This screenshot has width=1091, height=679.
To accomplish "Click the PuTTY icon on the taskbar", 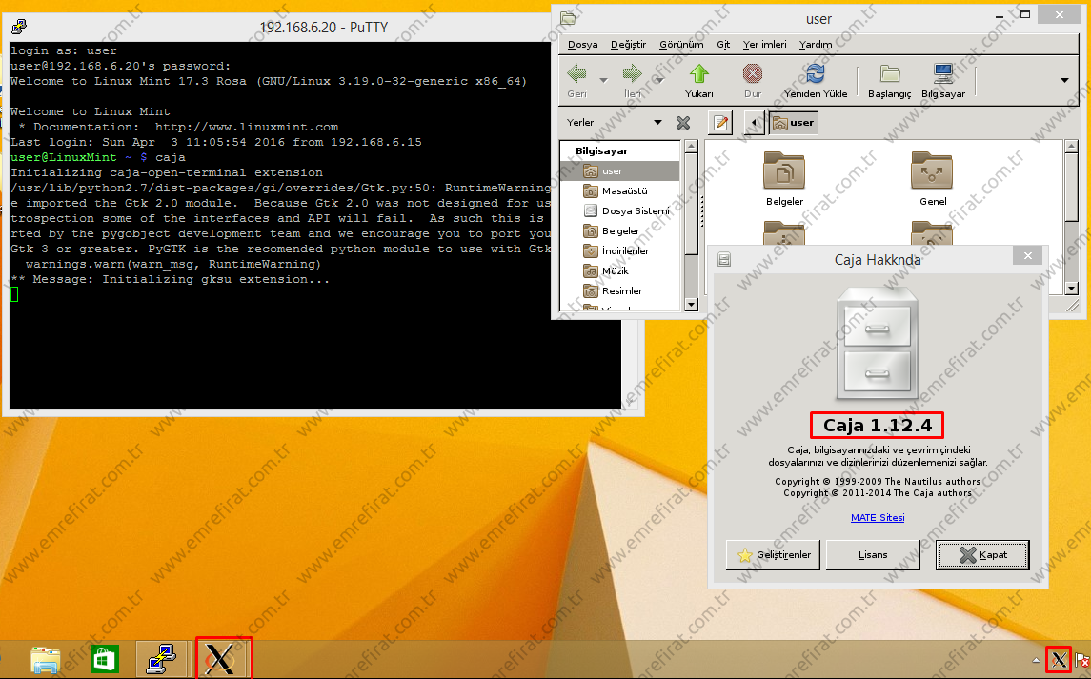I will [x=162, y=658].
